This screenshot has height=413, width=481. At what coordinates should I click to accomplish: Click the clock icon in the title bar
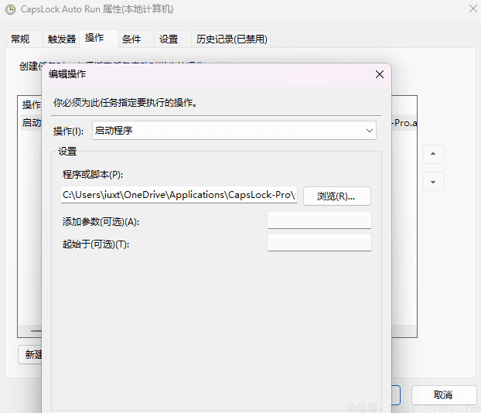point(11,9)
